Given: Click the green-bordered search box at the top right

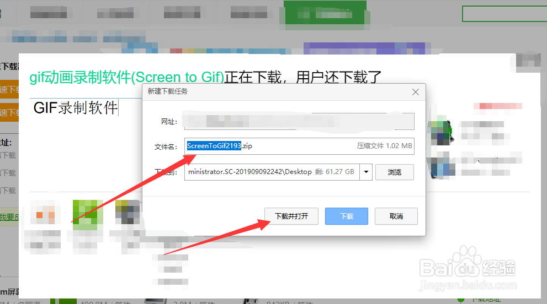Looking at the screenshot, I should click(504, 14).
